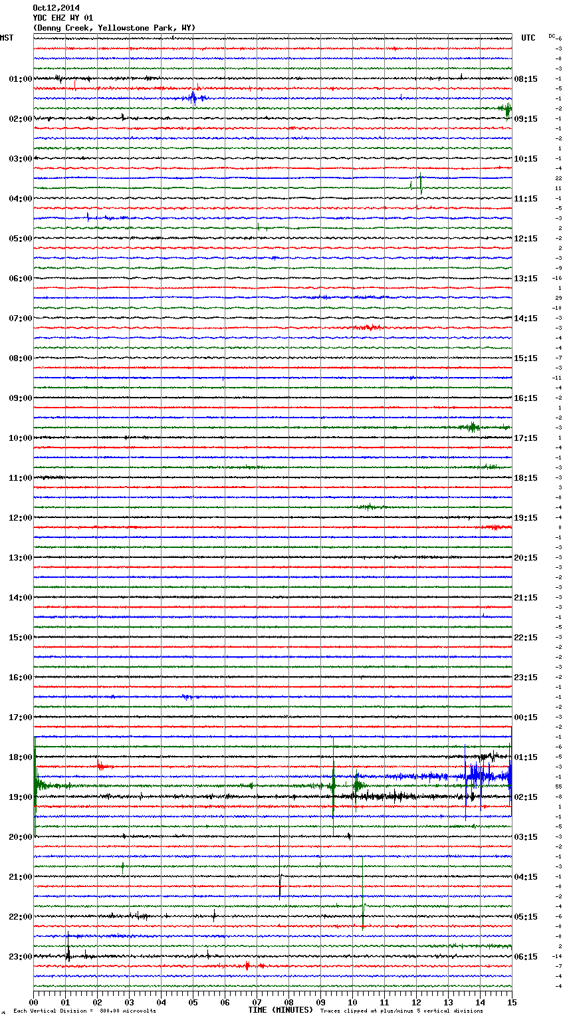Select the 21:00 MST time label
The width and height of the screenshot is (565, 1020).
point(21,877)
